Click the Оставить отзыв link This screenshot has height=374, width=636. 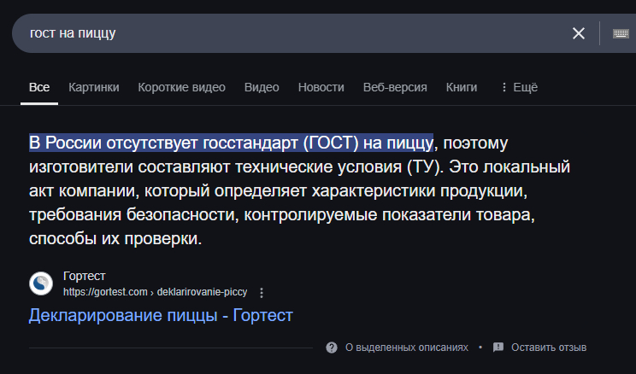pos(549,348)
